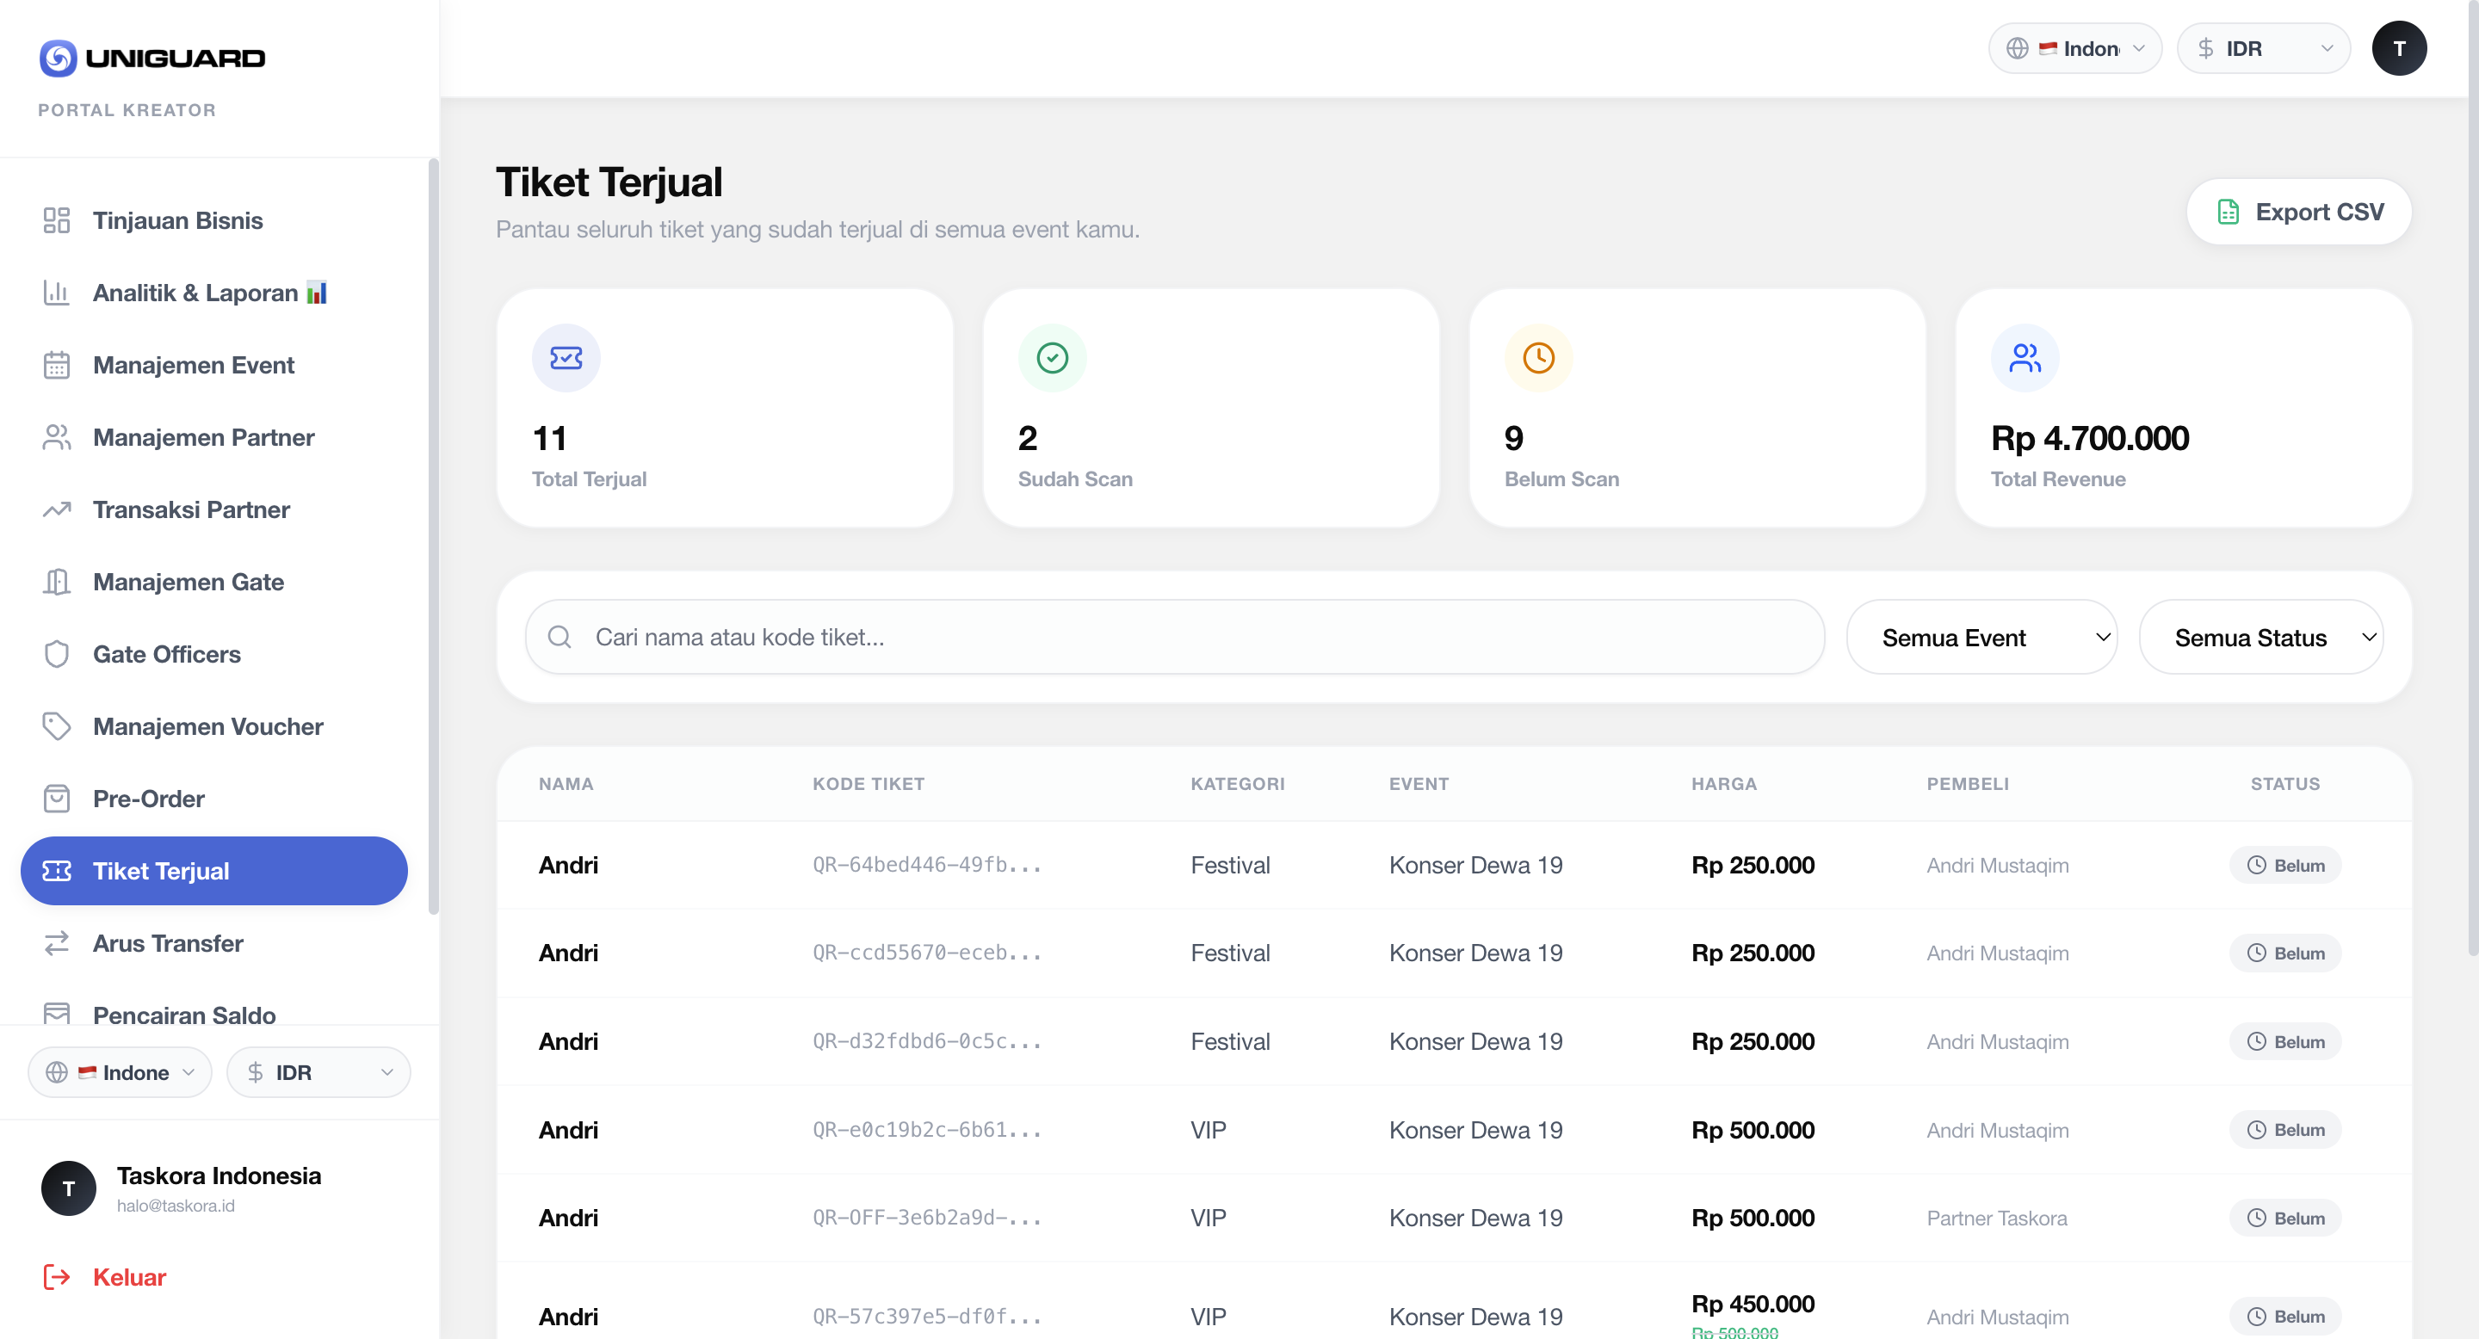2479x1339 pixels.
Task: Click the search magnifier icon
Action: [559, 636]
